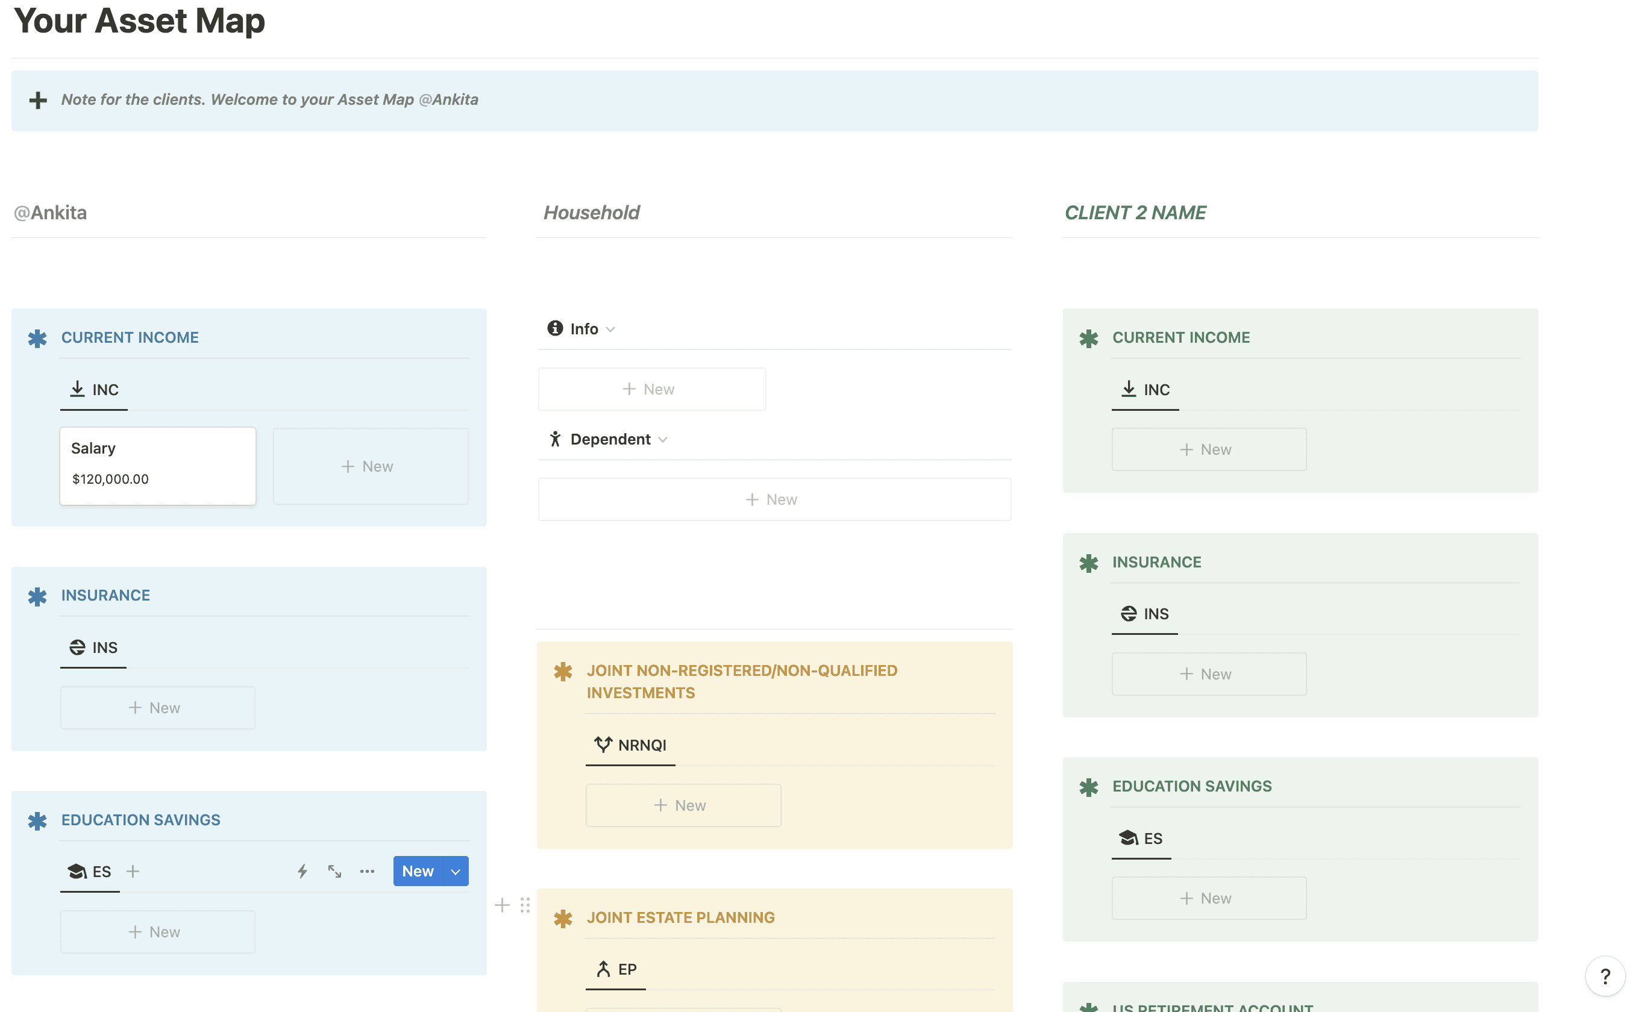Screen dimensions: 1633x1012
Task: Click the orange asterisk beside Joint Estate Planning
Action: click(x=563, y=918)
